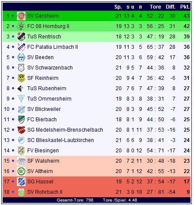
Task: Open the TuS Ommersheim team entry
Action: point(49,99)
